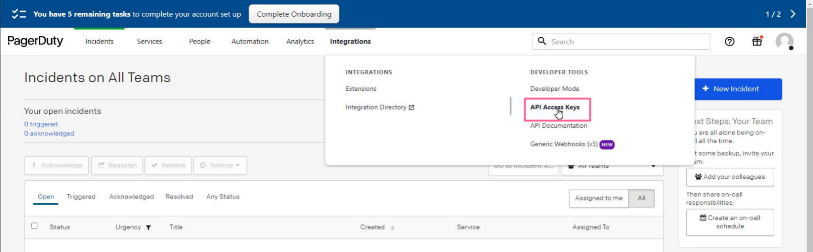Open the All Teams dropdown
813x252 pixels.
(613, 166)
